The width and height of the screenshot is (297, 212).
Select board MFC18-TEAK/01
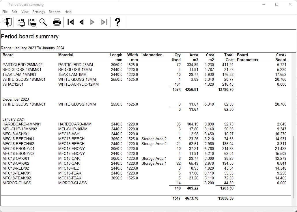pyautogui.click(x=17, y=173)
